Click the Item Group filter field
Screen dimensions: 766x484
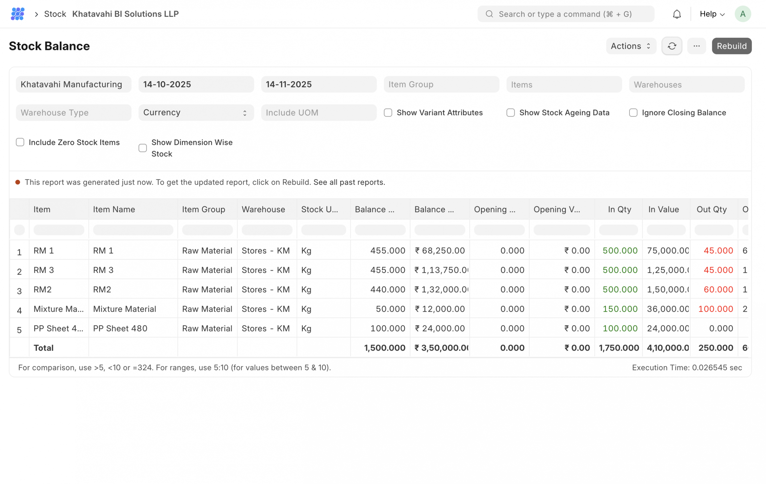point(441,85)
